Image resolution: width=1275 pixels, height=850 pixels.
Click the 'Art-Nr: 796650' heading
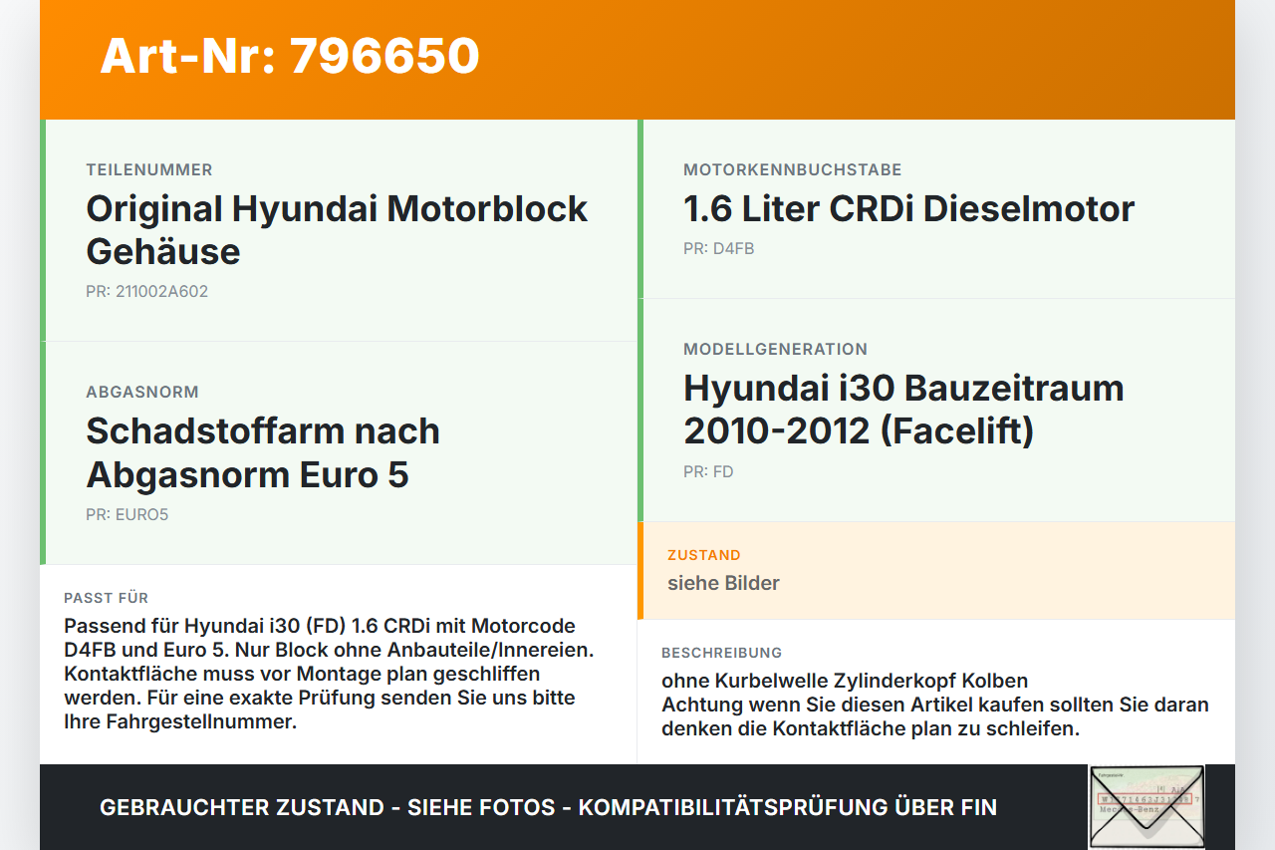(290, 56)
